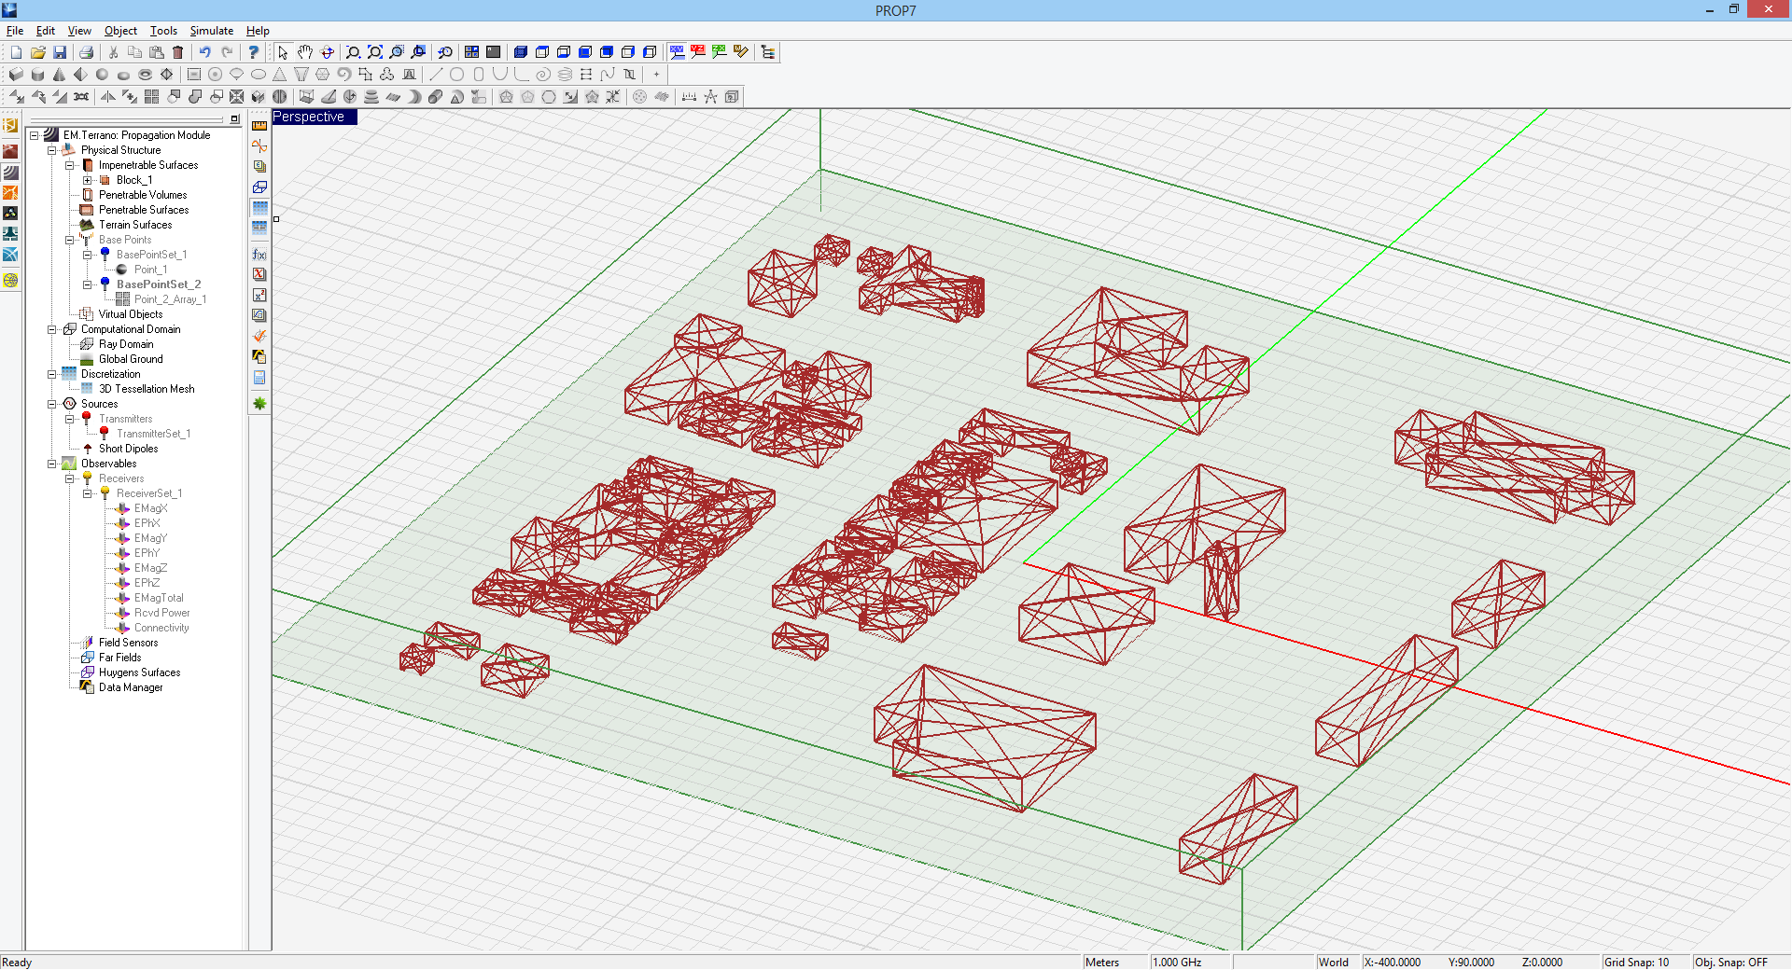The width and height of the screenshot is (1792, 970).
Task: Toggle the mesh view button in side toolbar
Action: 259,208
